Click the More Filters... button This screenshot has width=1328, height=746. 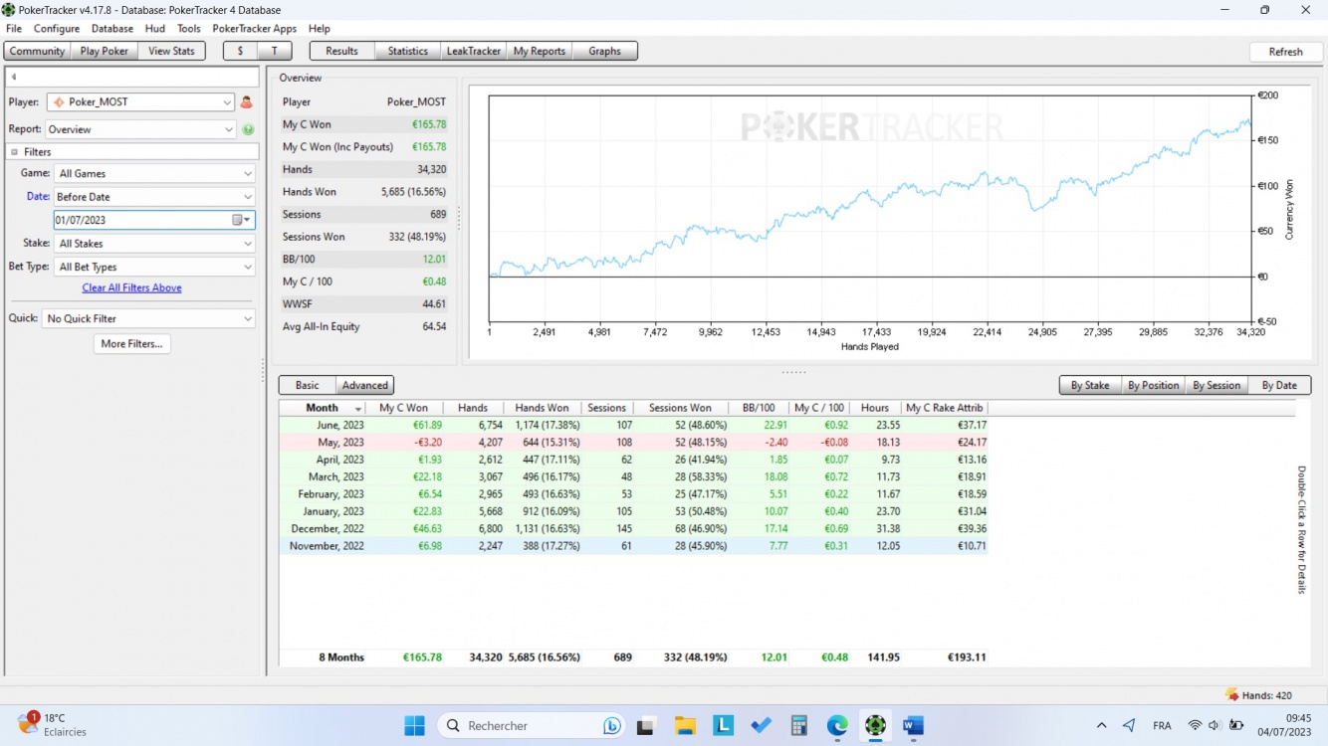(132, 343)
